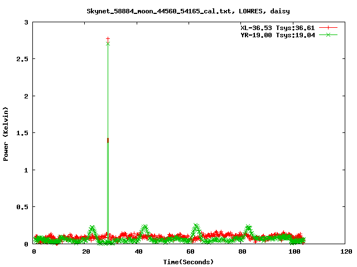Click the y-axis tick label 2.5
Image resolution: width=357 pixels, height=267 pixels.
[22, 59]
